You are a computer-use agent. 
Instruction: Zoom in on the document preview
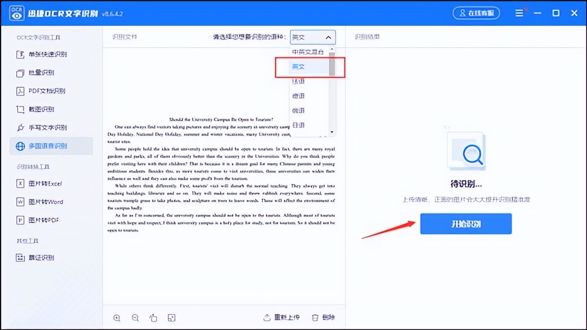(116, 318)
